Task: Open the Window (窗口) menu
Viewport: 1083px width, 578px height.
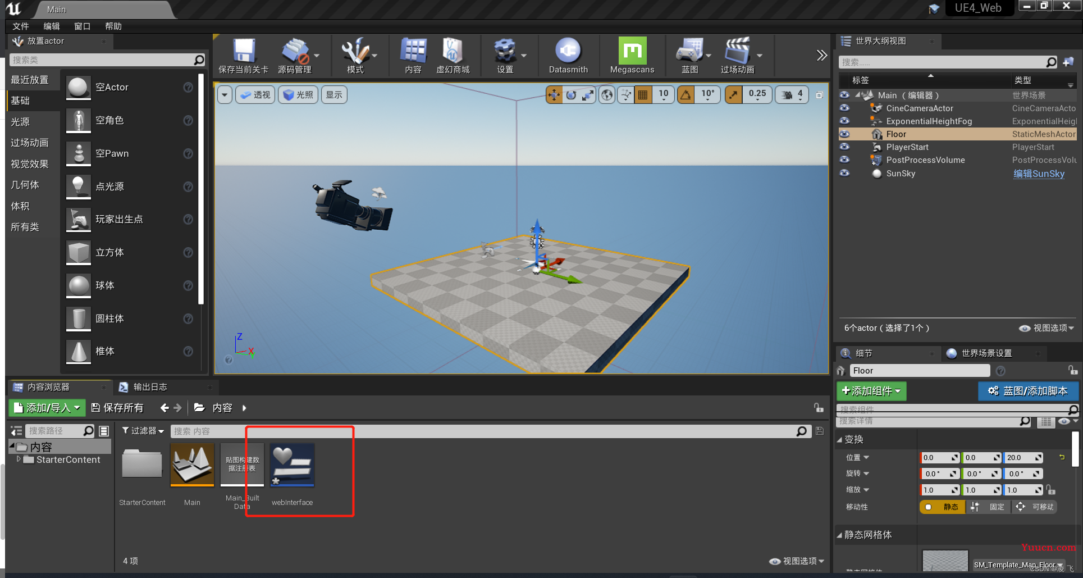Action: point(82,26)
